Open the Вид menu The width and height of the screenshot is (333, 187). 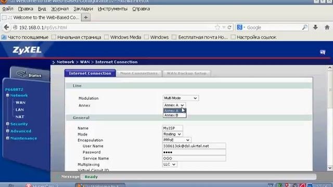[42, 9]
